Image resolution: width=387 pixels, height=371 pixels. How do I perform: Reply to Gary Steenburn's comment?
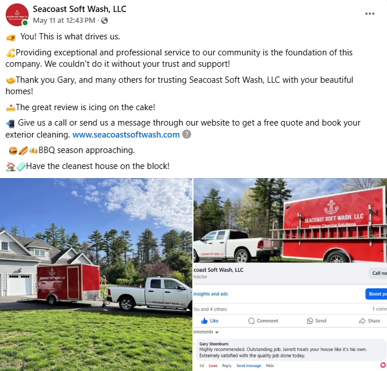point(227,365)
